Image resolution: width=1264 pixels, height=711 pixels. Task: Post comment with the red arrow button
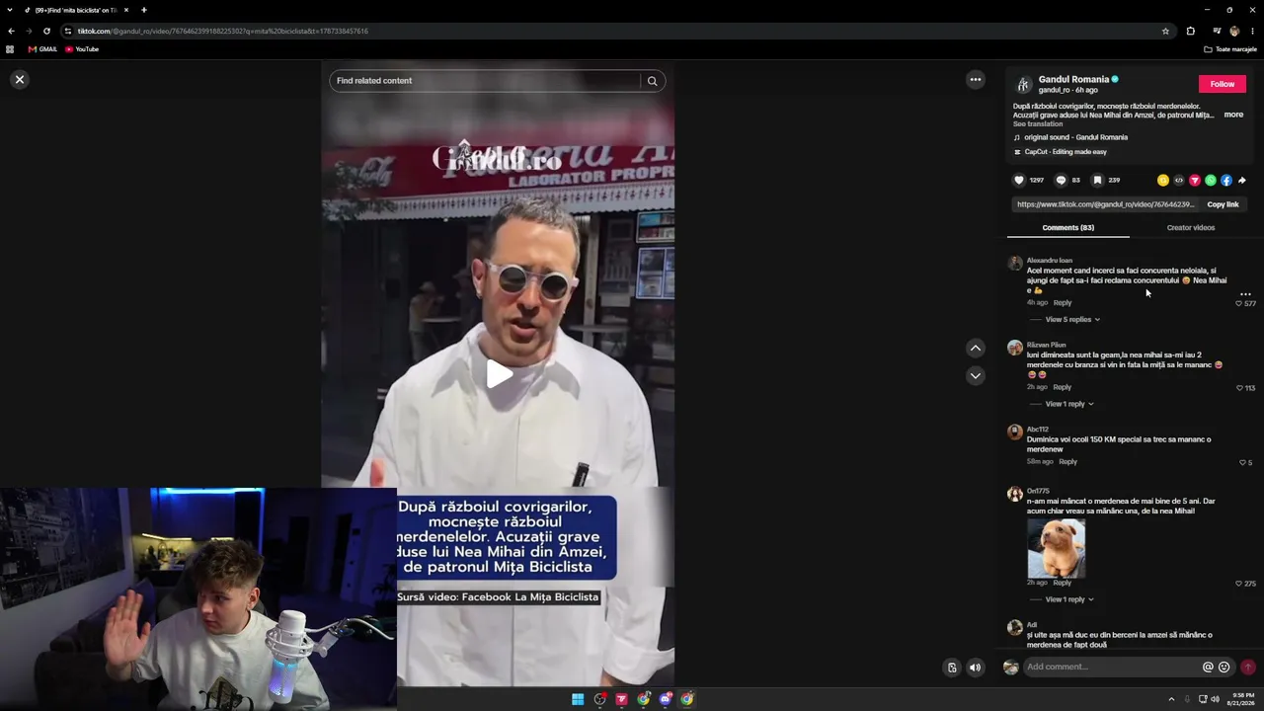pos(1248,668)
